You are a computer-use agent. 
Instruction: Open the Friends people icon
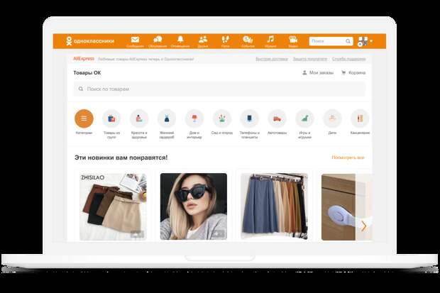click(x=203, y=39)
